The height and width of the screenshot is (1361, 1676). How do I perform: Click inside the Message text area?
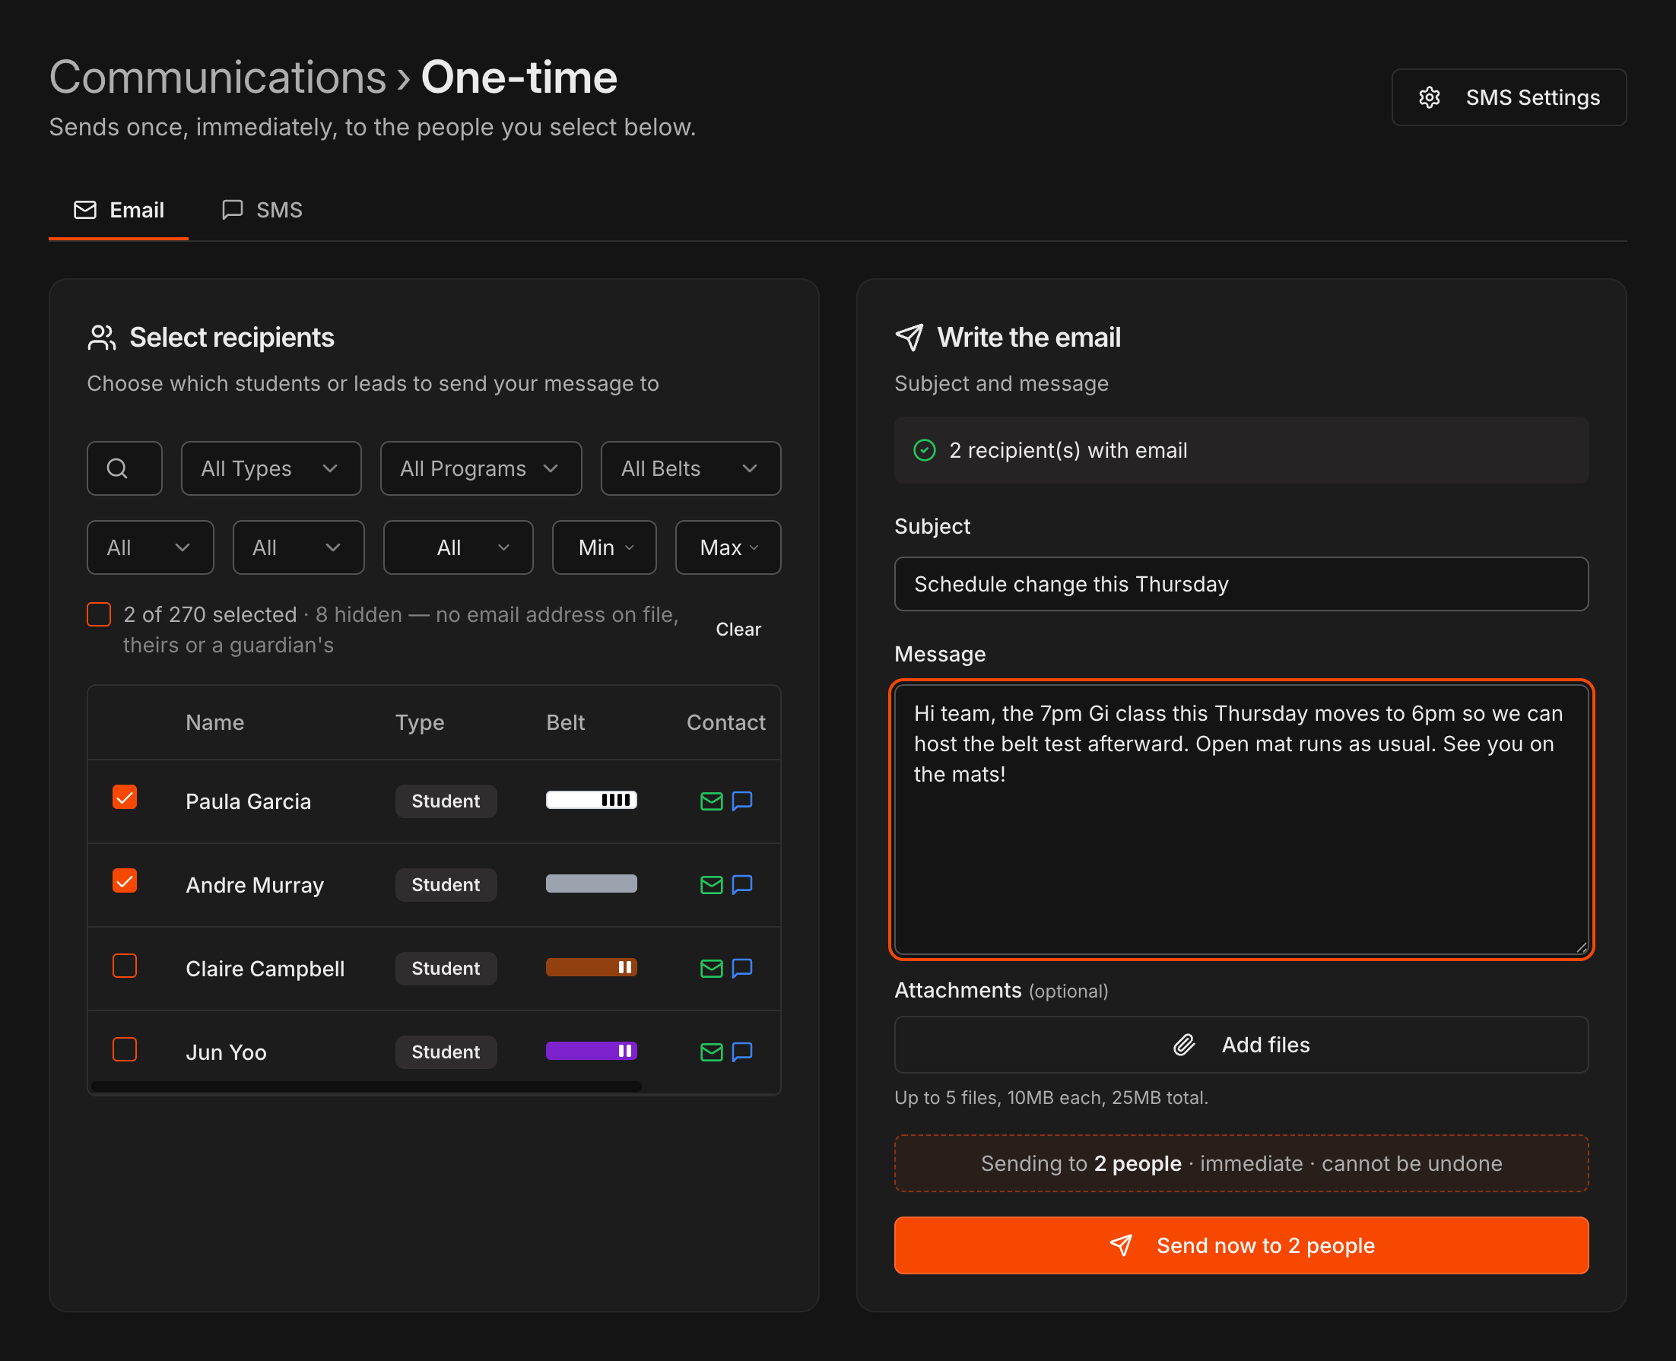[1242, 820]
